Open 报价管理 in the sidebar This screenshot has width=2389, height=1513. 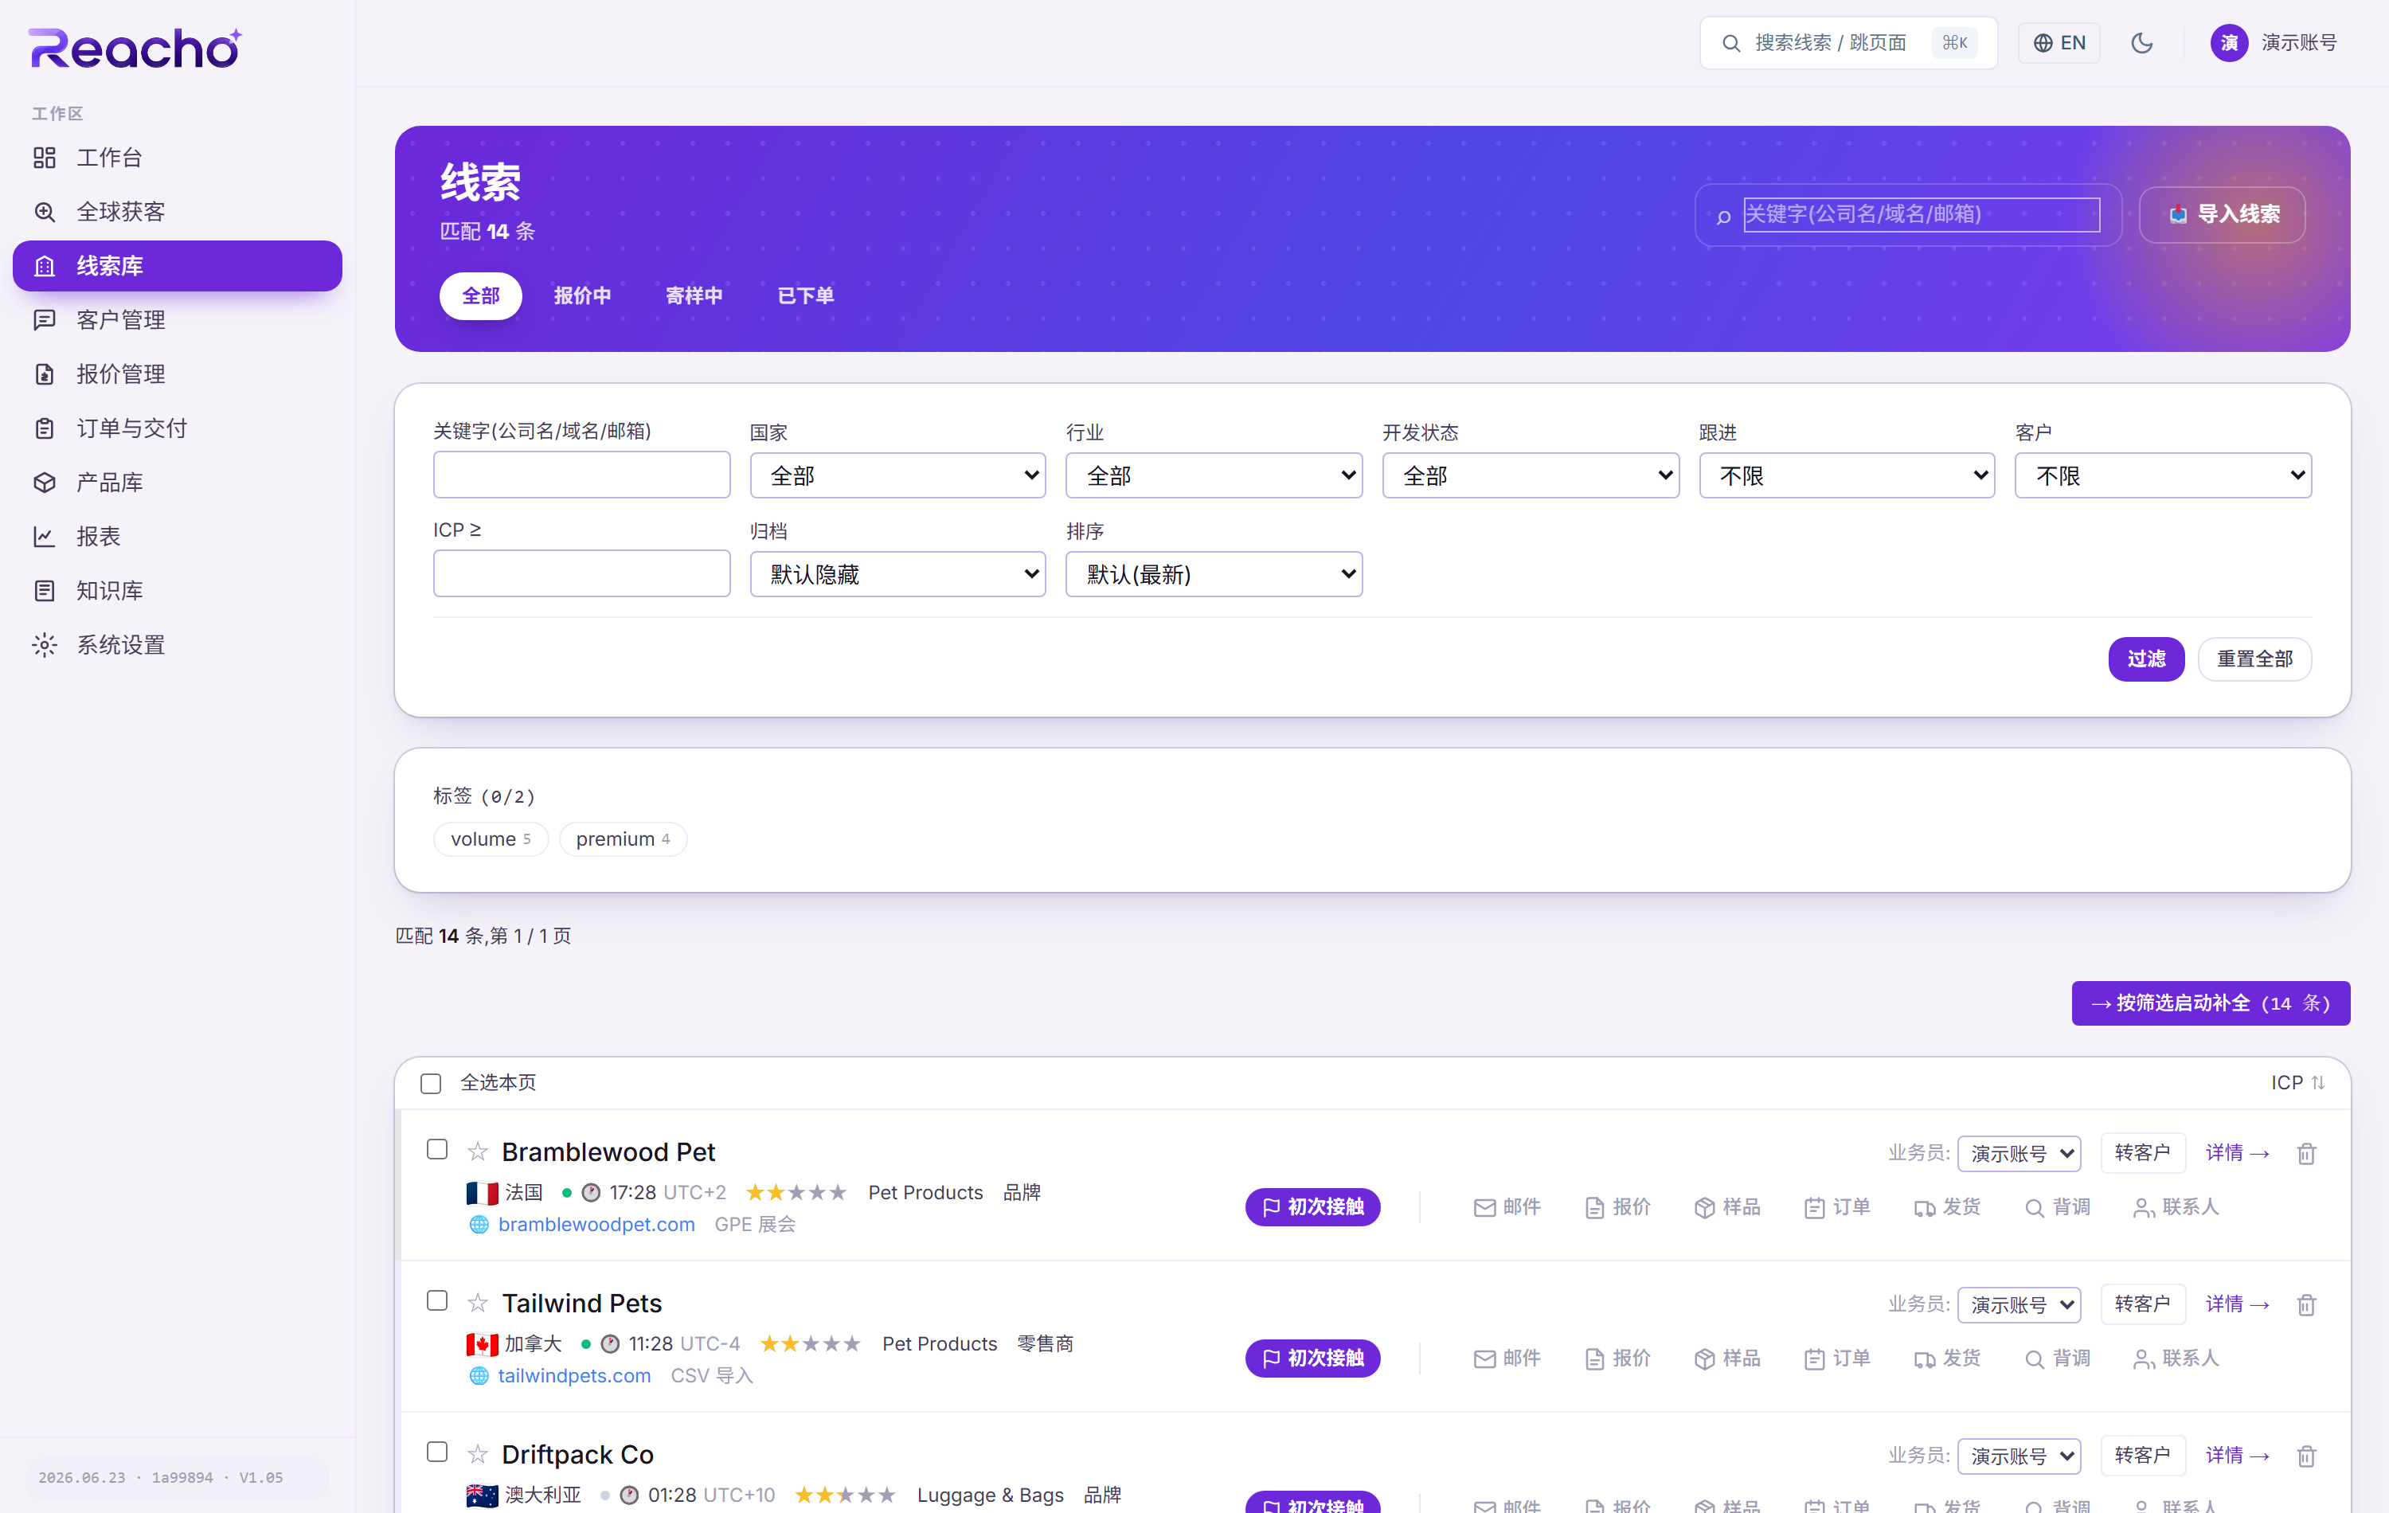click(177, 374)
